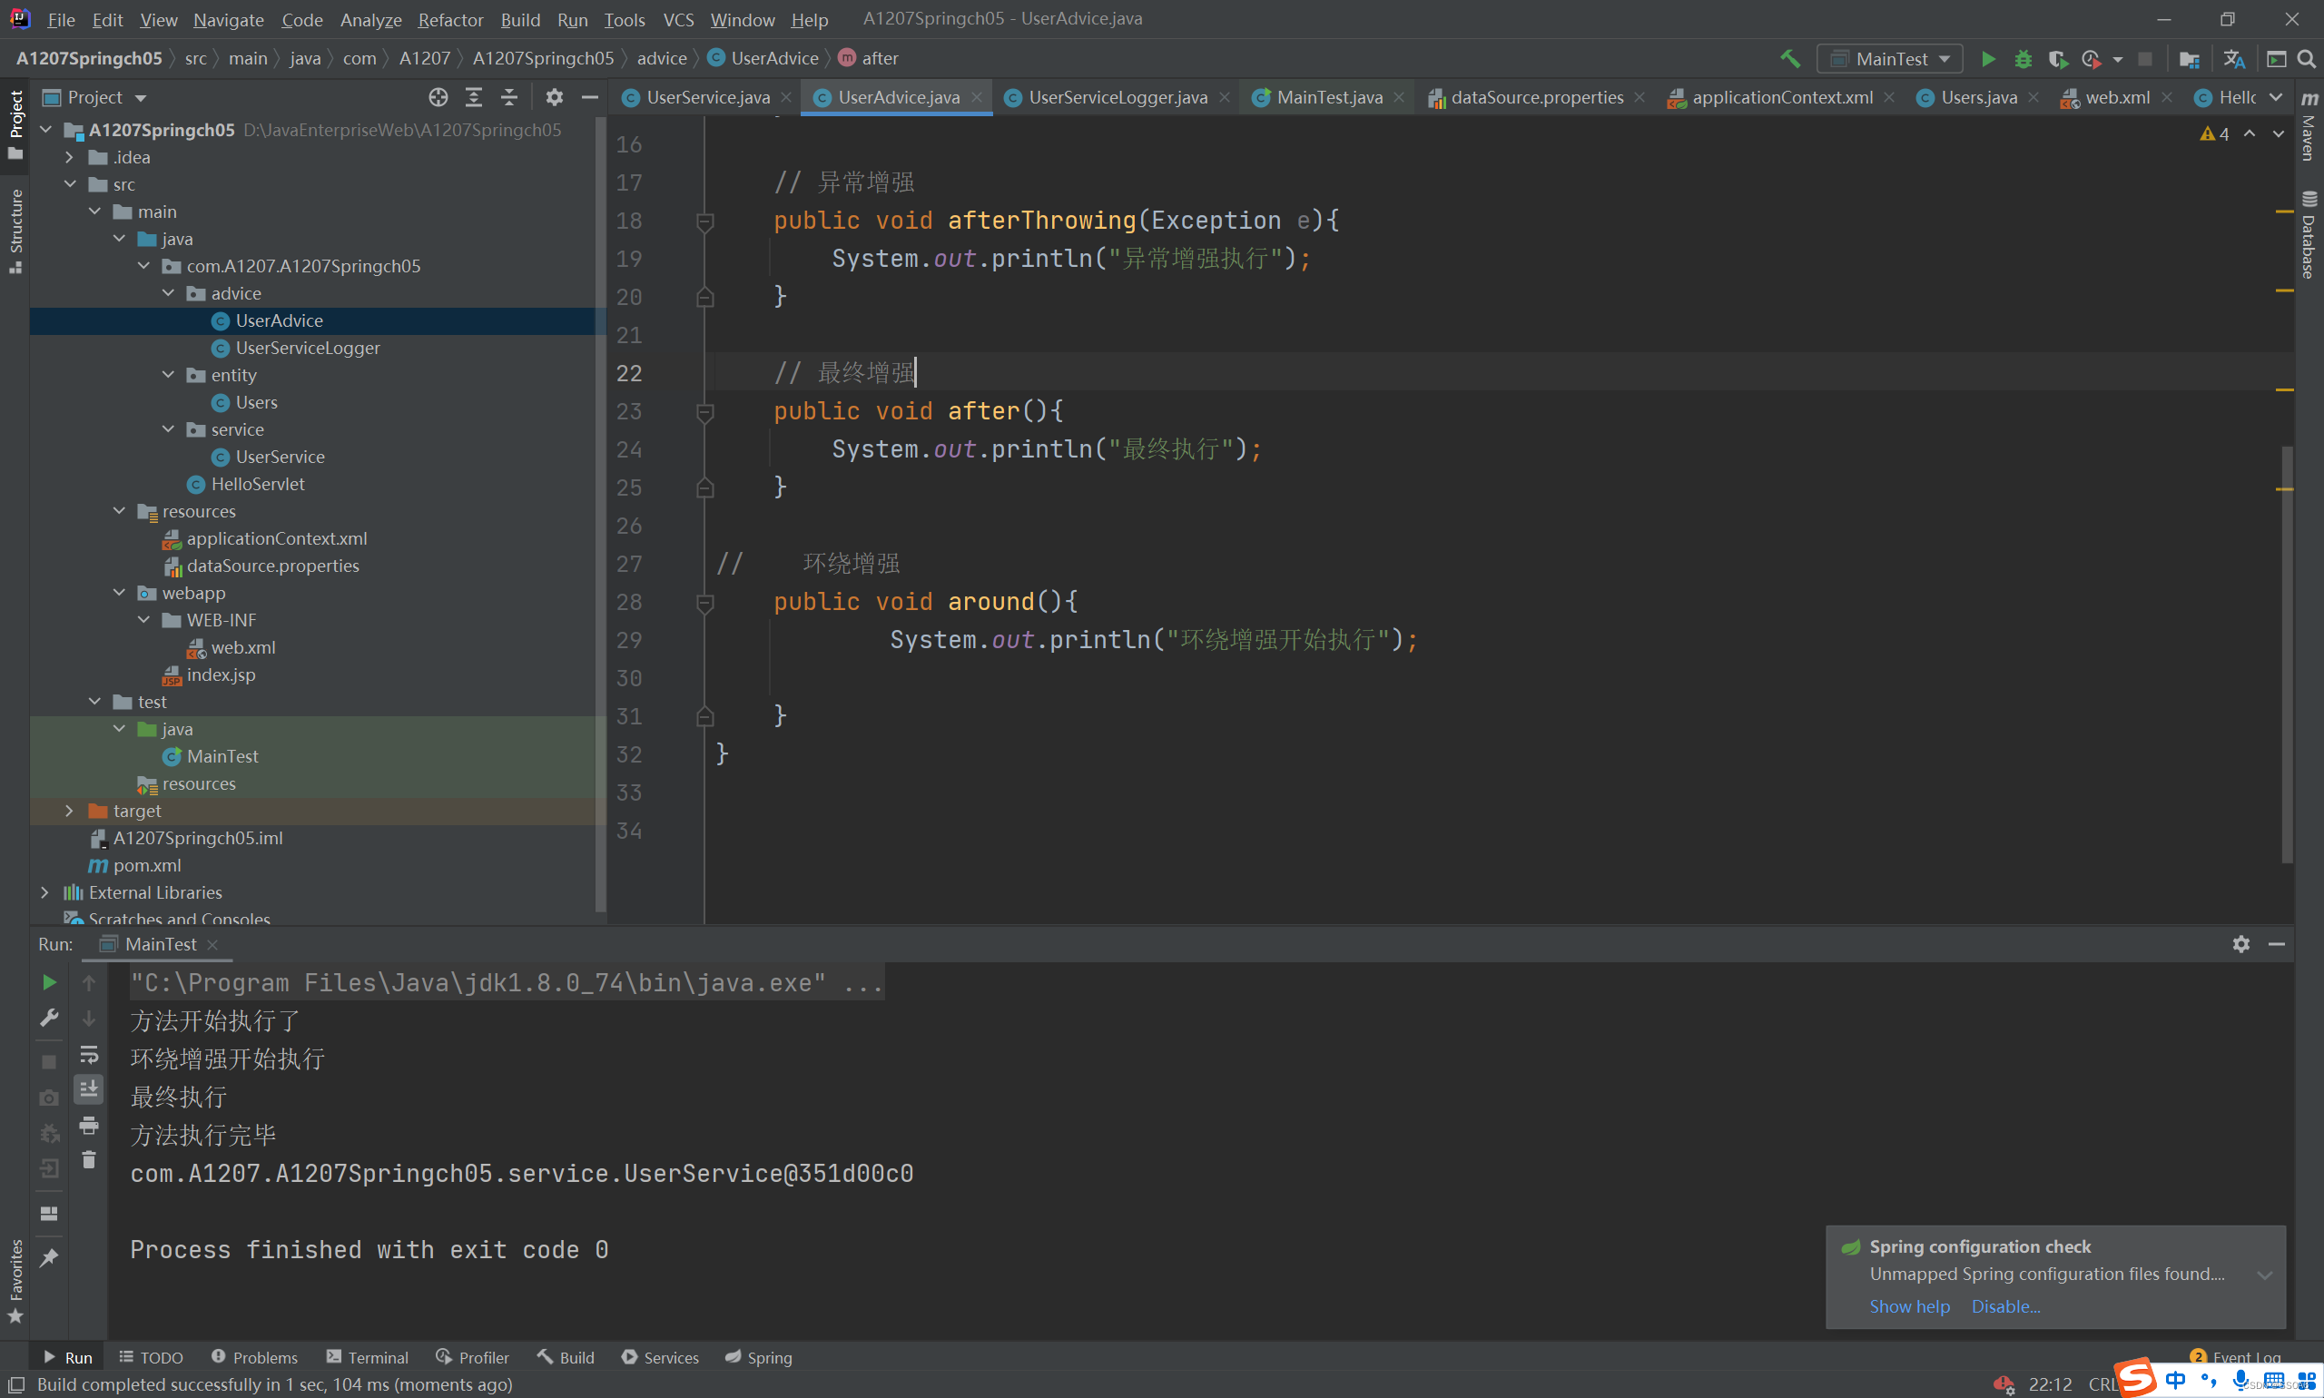
Task: Close the UserAdvice.java tab
Action: 977,97
